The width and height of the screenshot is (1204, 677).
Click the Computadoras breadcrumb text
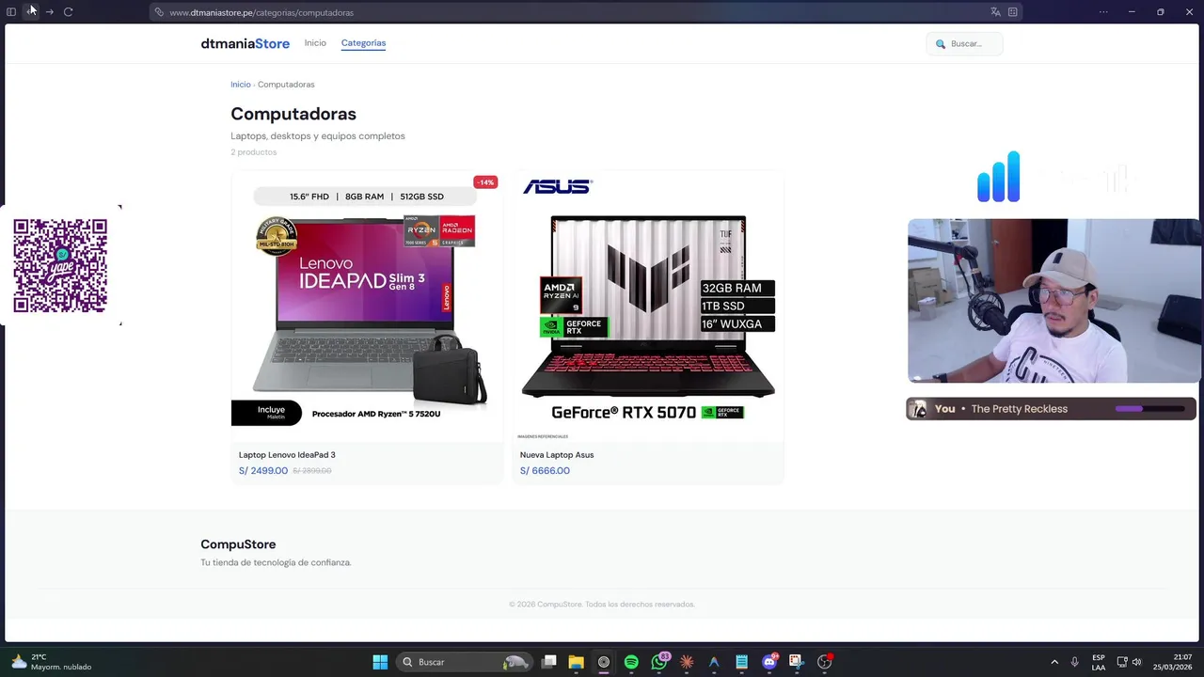pos(286,85)
